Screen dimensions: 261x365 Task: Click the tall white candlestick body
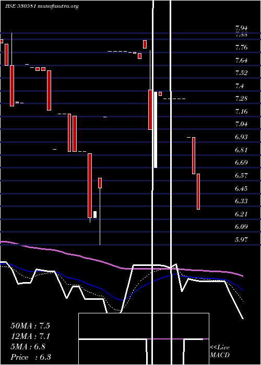[156, 130]
